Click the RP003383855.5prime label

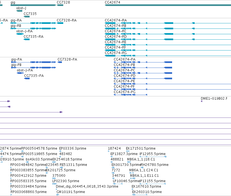(28, 170)
